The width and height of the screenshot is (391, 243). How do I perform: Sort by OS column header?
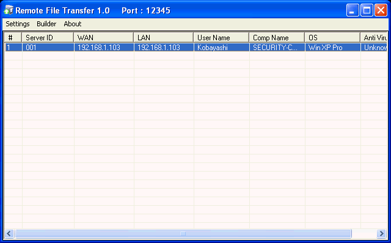point(332,38)
